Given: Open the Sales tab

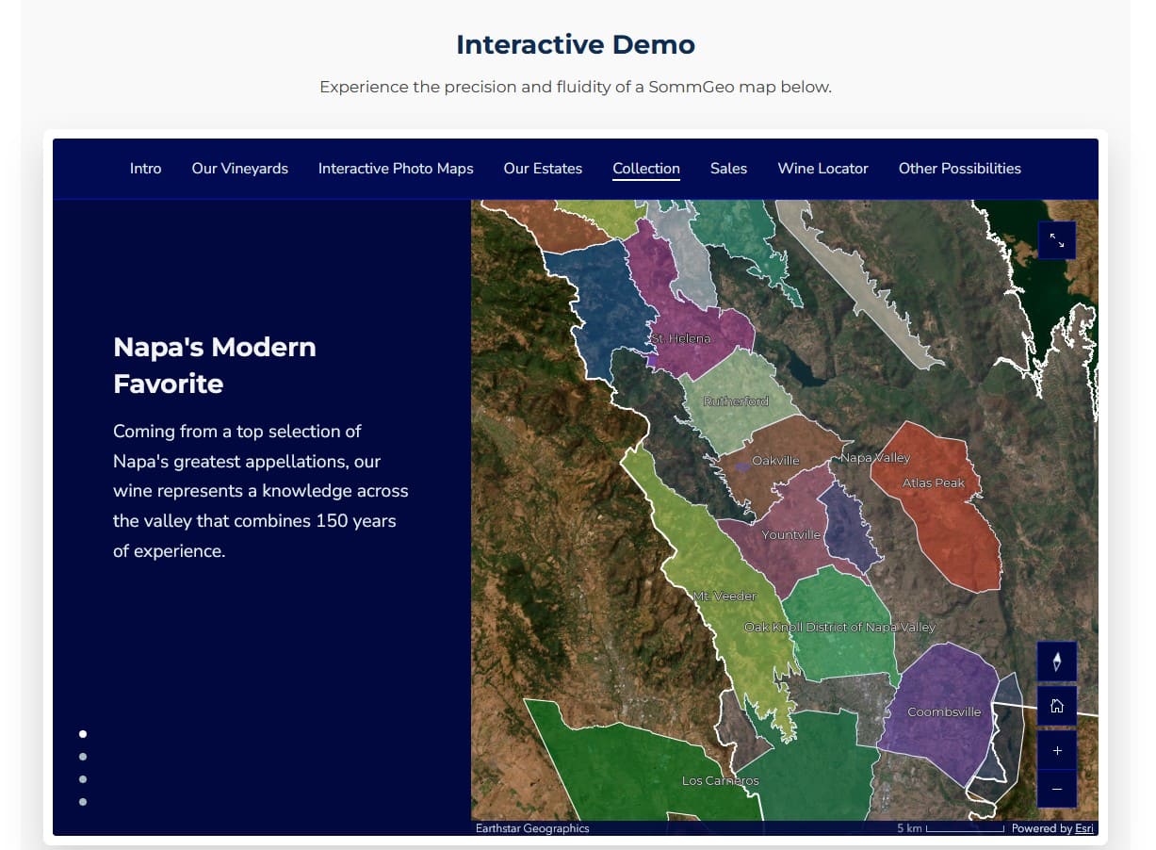Looking at the screenshot, I should pyautogui.click(x=728, y=169).
